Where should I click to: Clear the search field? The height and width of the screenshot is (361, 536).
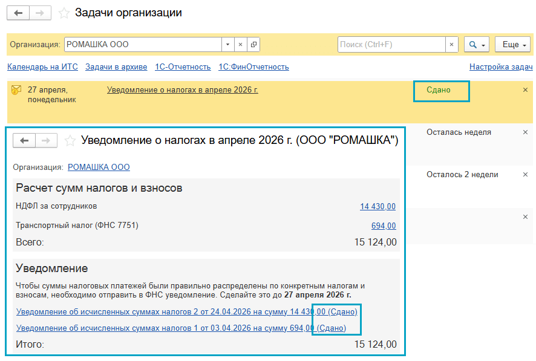451,44
